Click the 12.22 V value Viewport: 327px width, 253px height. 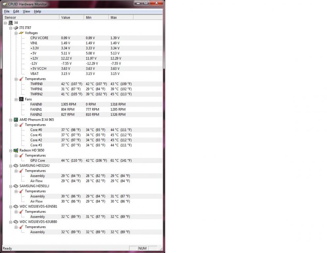(67, 58)
